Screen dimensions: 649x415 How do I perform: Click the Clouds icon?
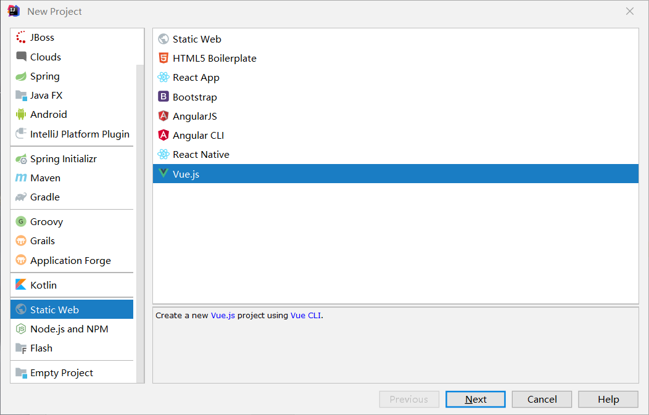[21, 56]
